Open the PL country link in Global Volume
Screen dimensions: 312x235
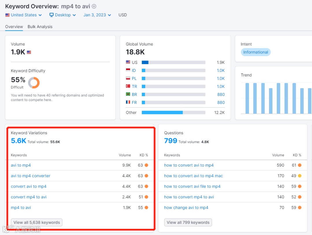coord(134,79)
